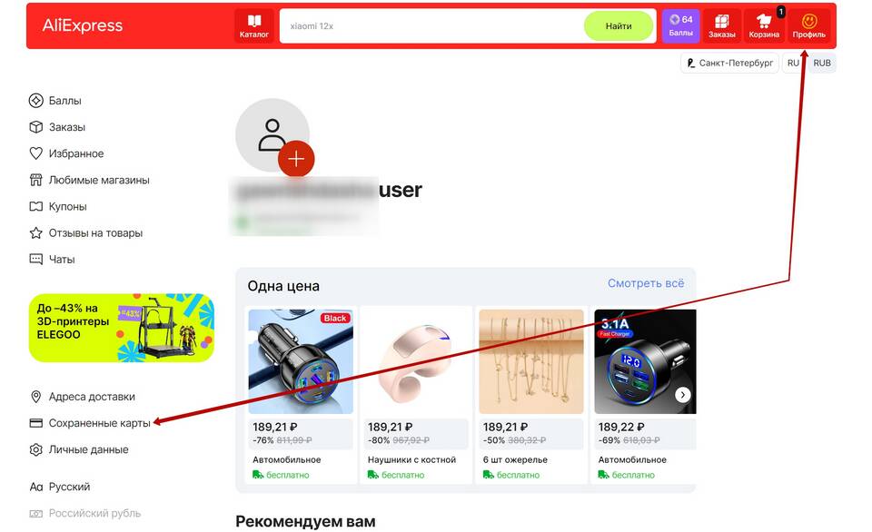Click the search input field
Image resolution: width=872 pixels, height=532 pixels.
click(431, 26)
